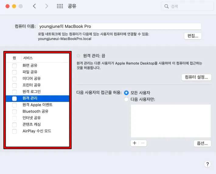
Task: Remove a user with the minus button
Action: point(143,143)
